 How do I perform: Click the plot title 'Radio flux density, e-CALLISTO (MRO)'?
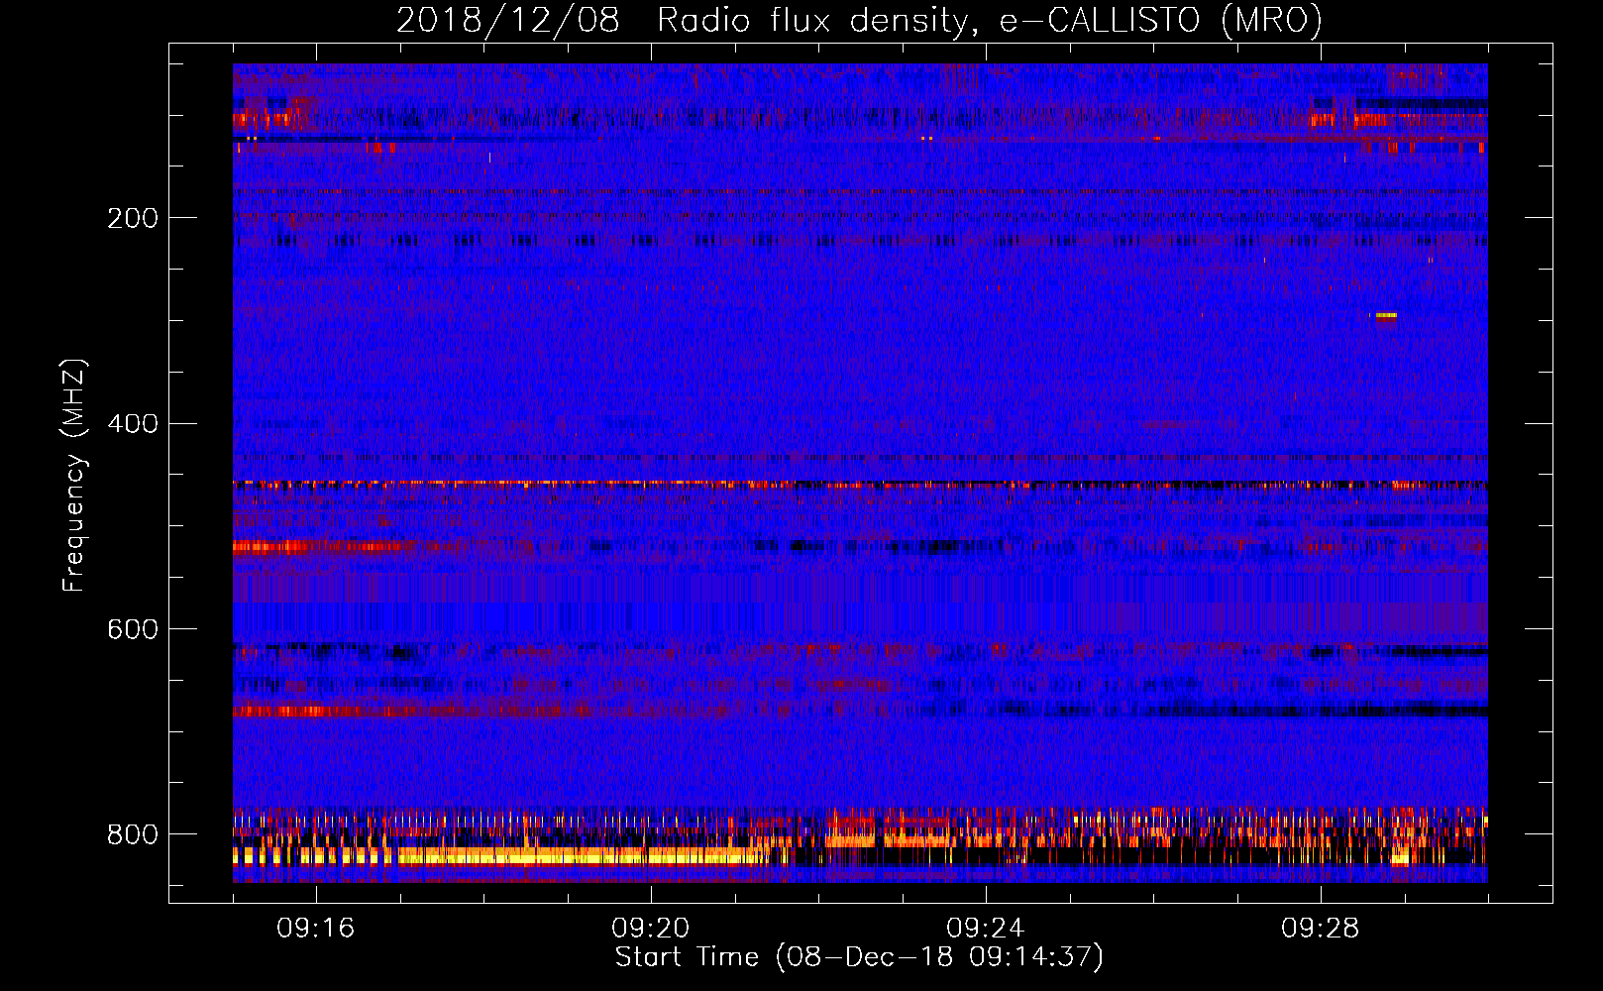point(989,21)
